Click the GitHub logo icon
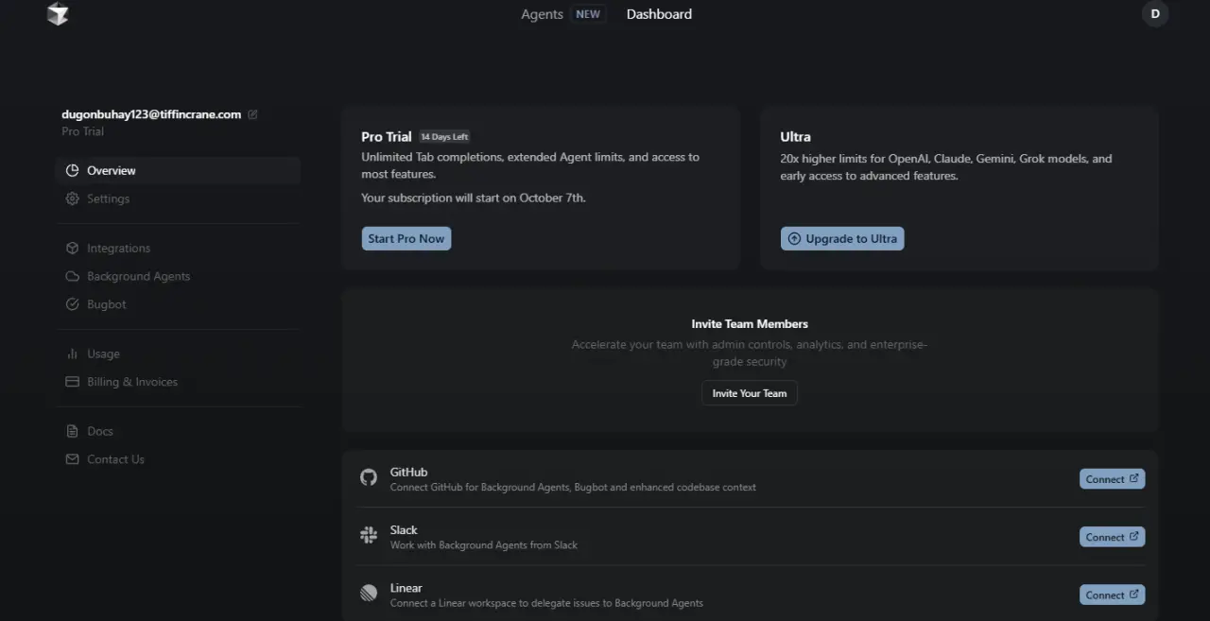Viewport: 1210px width, 621px height. (x=369, y=478)
